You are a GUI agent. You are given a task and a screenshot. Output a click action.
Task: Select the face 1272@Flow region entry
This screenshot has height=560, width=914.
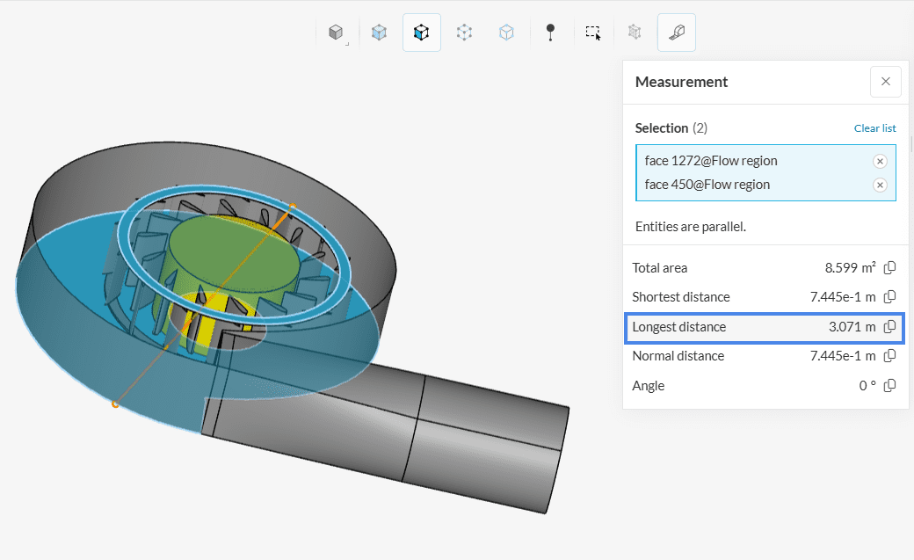711,161
